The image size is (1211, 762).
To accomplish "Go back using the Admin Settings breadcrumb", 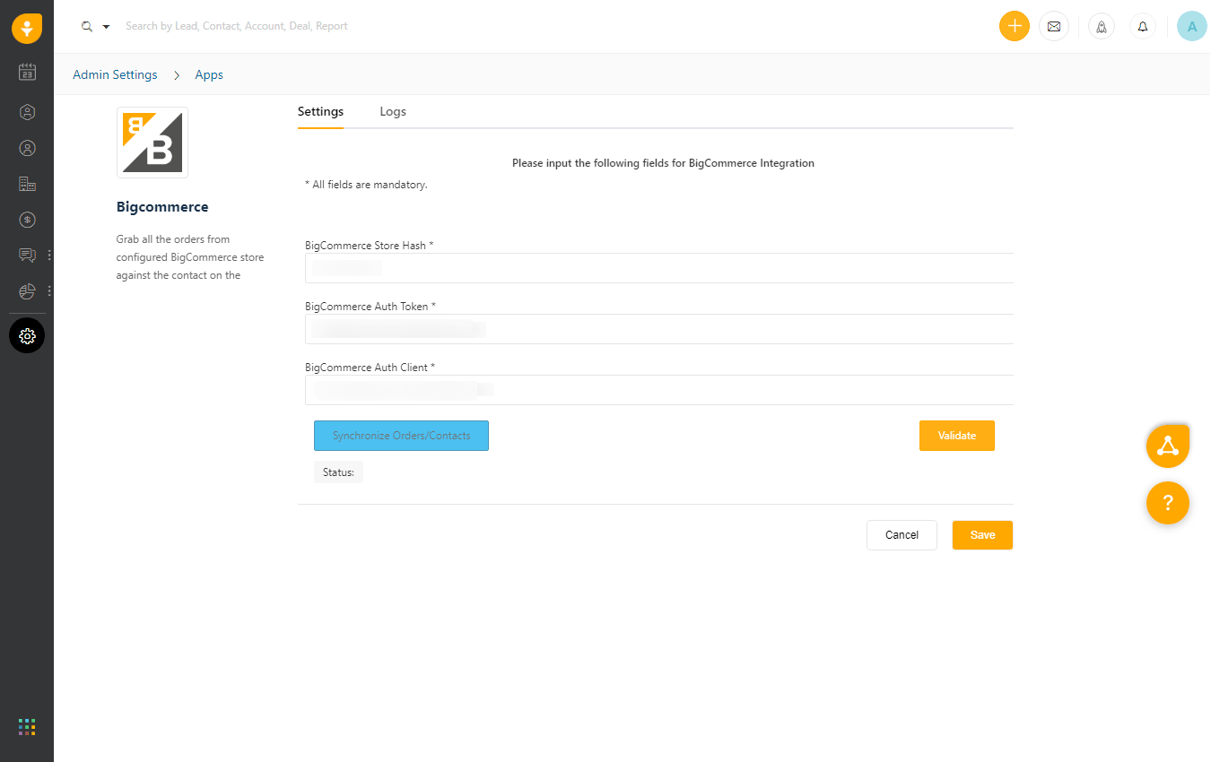I will [115, 74].
